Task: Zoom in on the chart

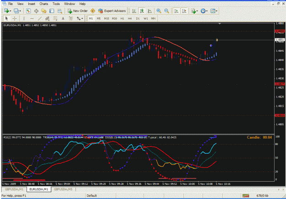Action: (x=159, y=11)
